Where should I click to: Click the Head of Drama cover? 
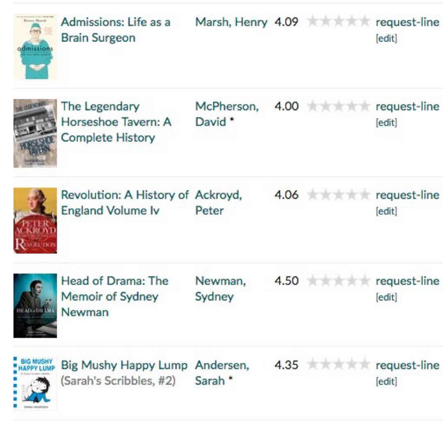coord(35,306)
